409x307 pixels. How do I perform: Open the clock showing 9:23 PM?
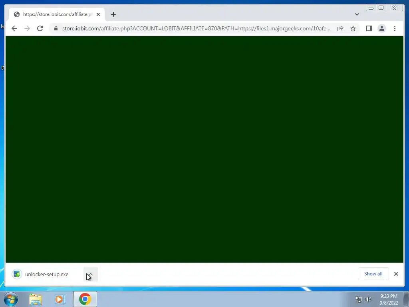click(x=389, y=299)
